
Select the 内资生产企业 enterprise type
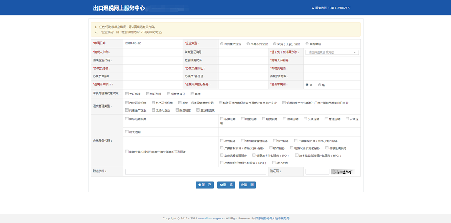coord(222,44)
